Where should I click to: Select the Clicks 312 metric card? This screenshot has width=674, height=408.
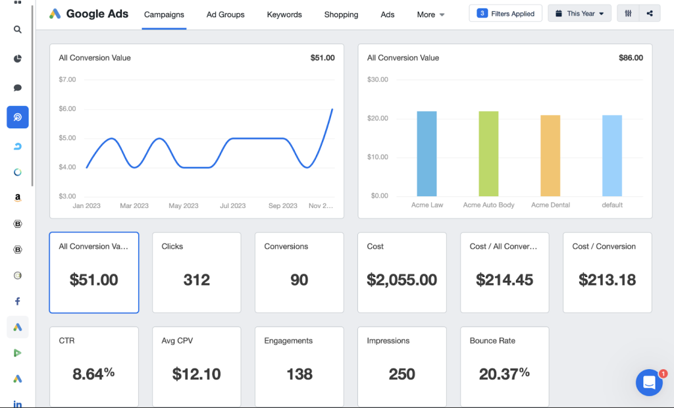pos(196,272)
